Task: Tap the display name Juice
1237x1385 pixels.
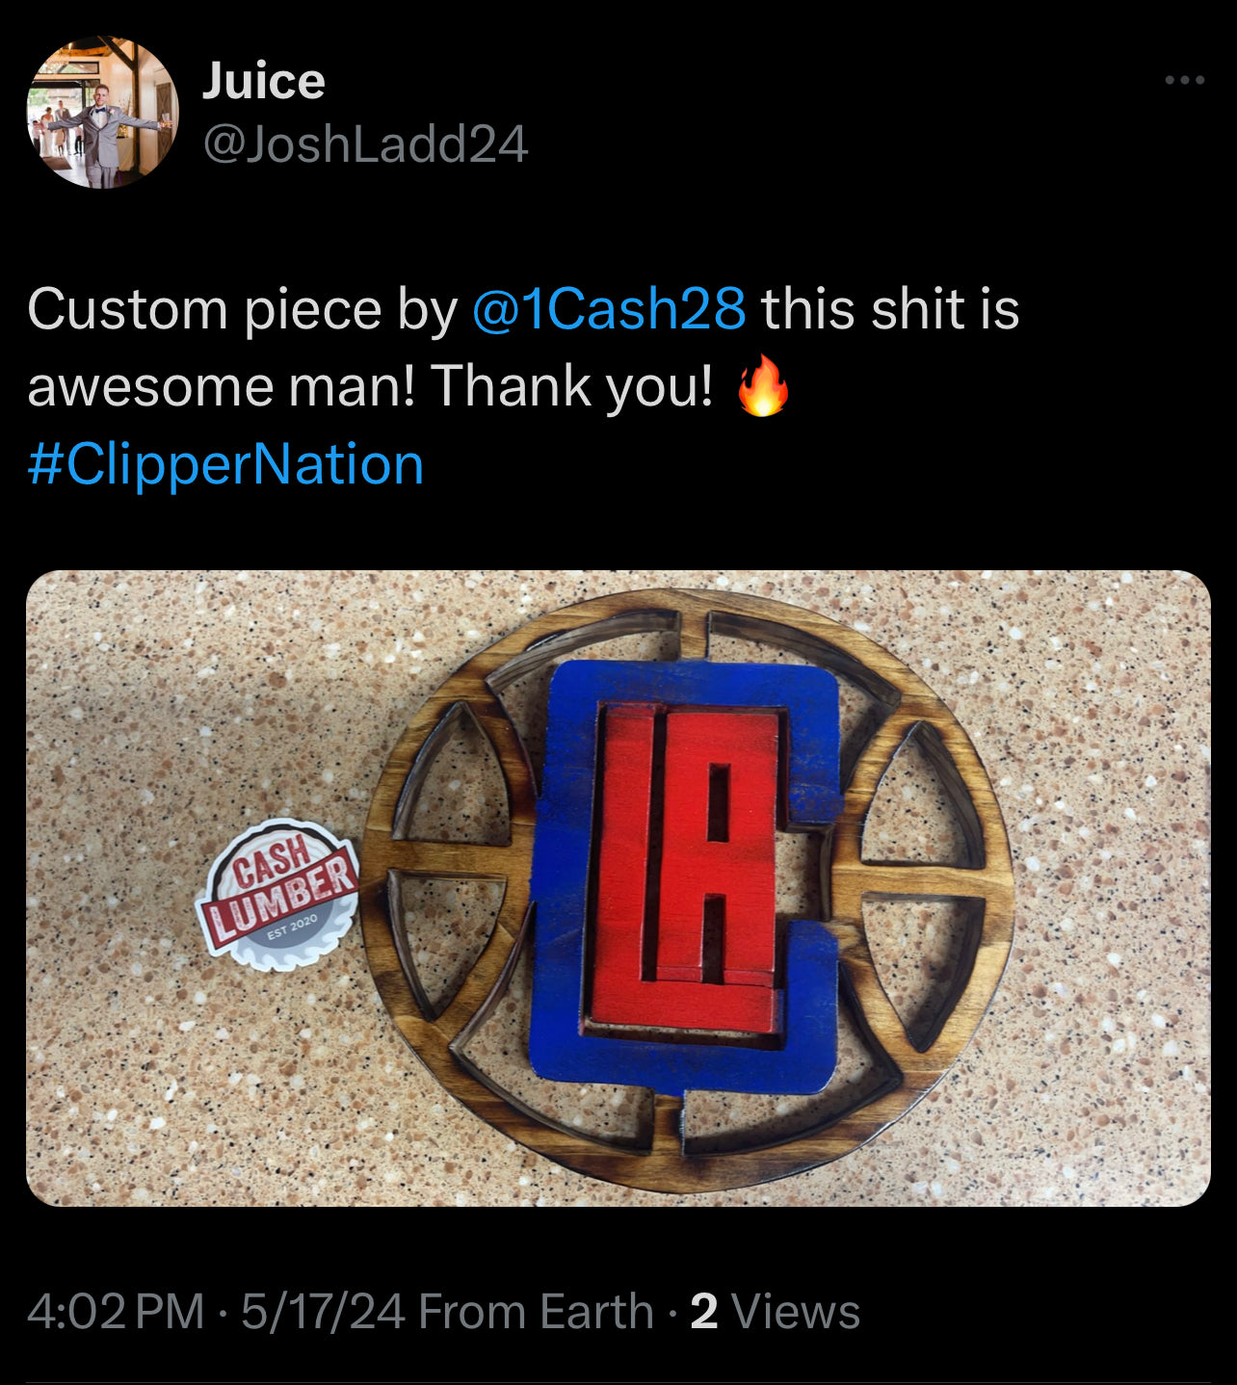Action: tap(264, 81)
